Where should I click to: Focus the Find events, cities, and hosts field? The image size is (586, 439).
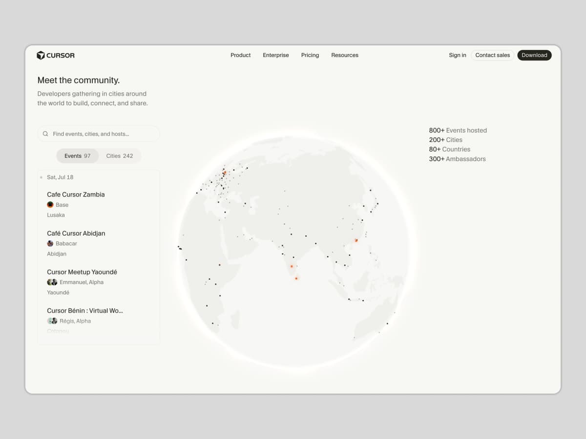click(99, 134)
